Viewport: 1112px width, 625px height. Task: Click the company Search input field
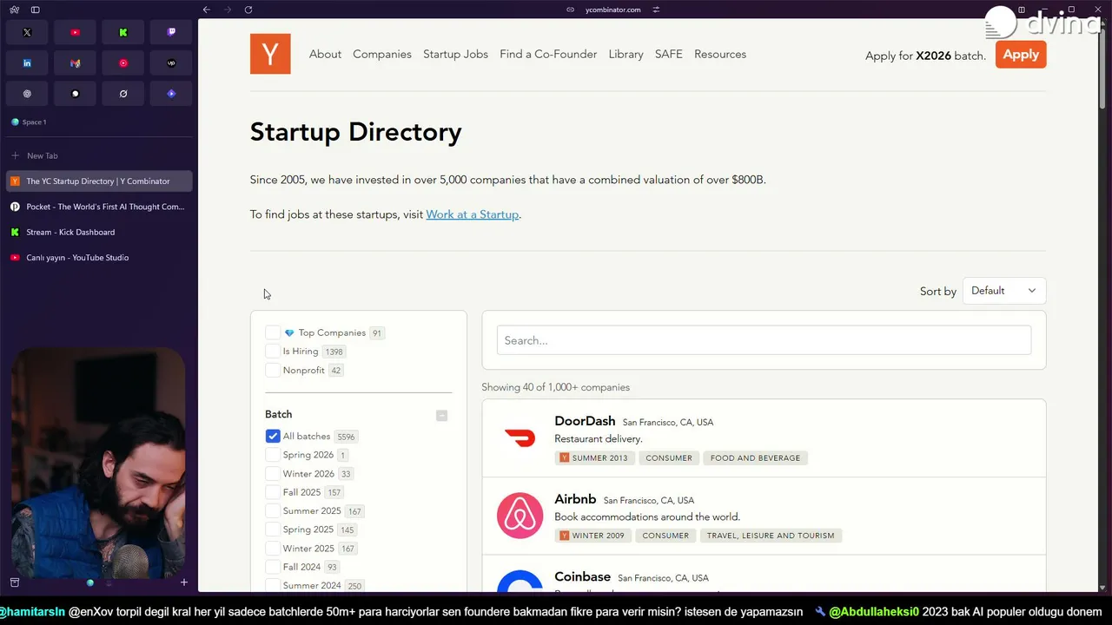coord(764,340)
